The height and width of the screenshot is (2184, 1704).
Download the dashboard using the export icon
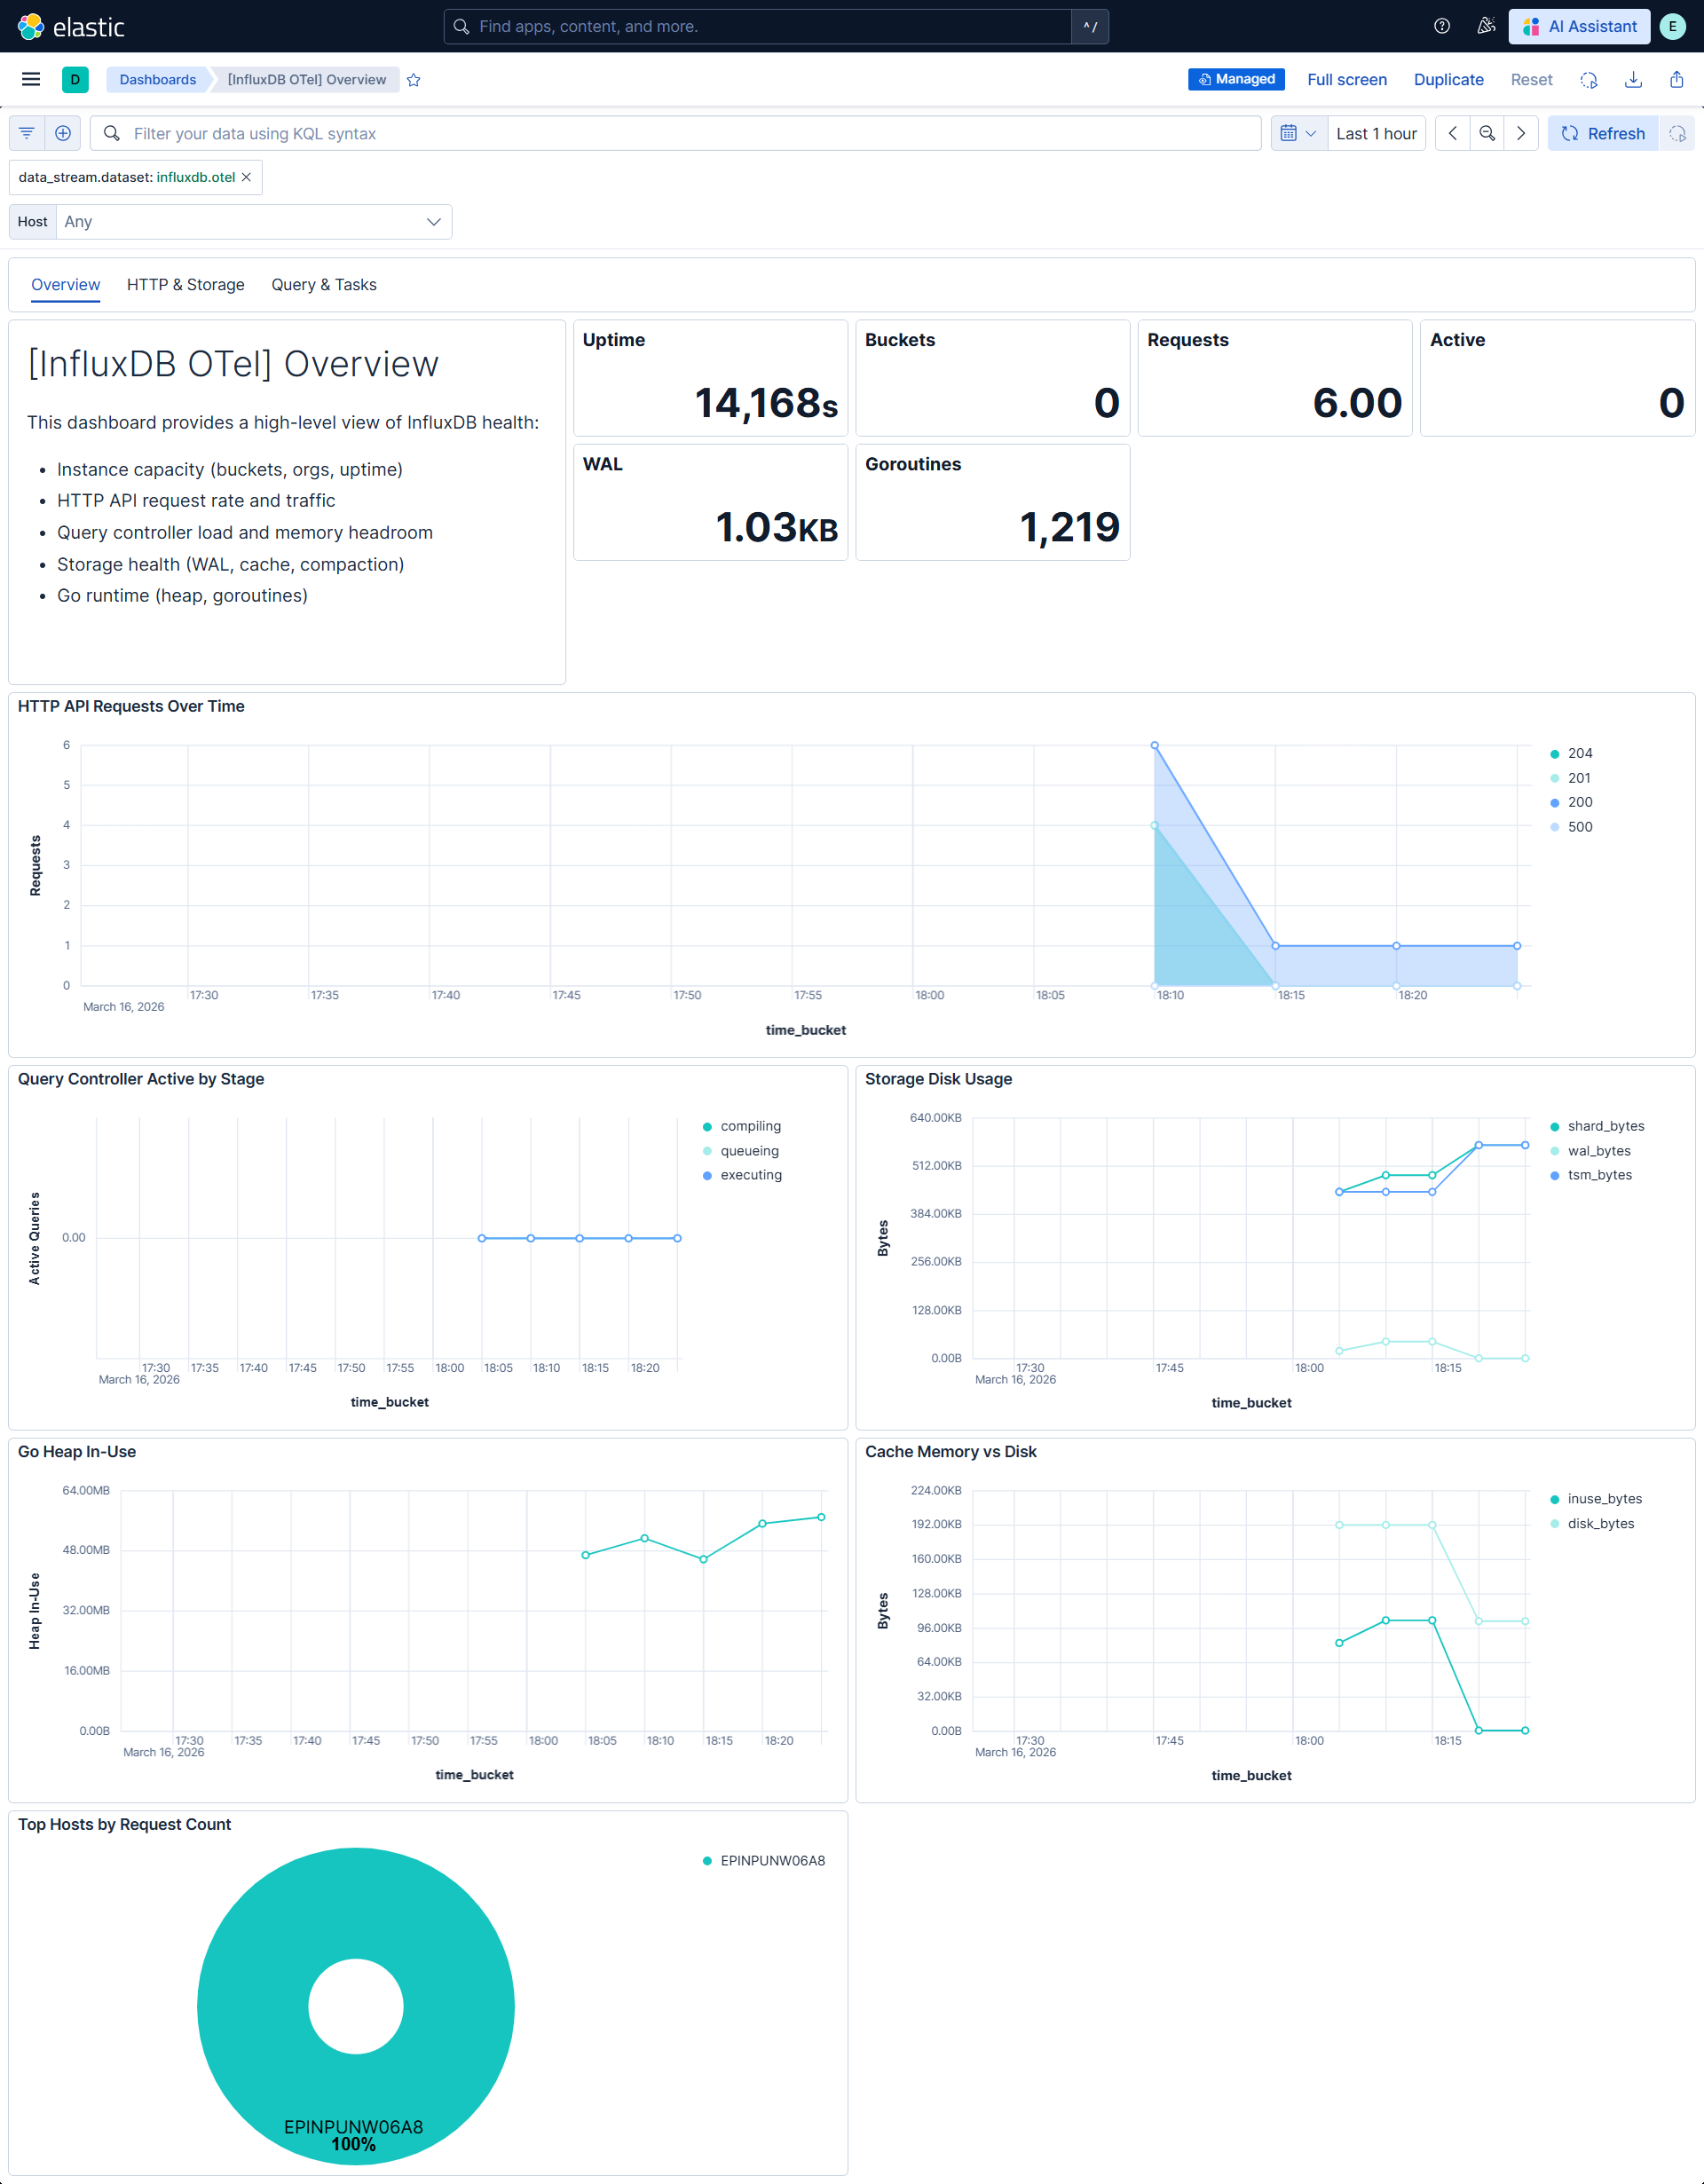click(1634, 79)
